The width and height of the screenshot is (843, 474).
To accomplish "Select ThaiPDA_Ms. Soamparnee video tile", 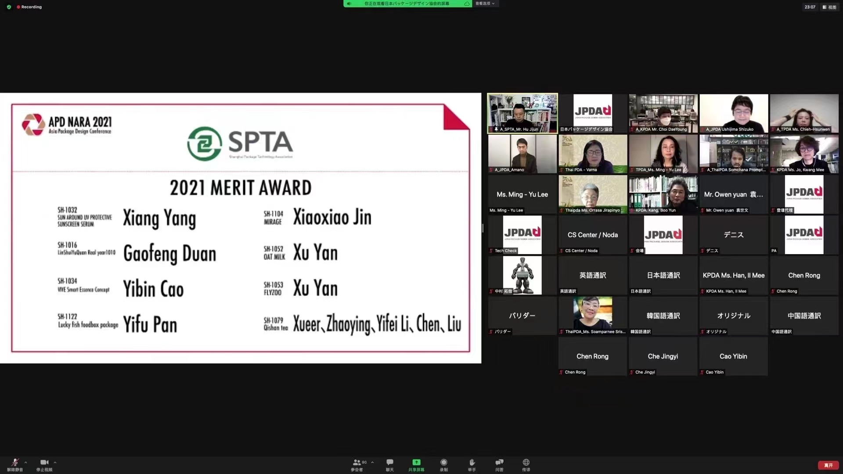I will (x=593, y=316).
